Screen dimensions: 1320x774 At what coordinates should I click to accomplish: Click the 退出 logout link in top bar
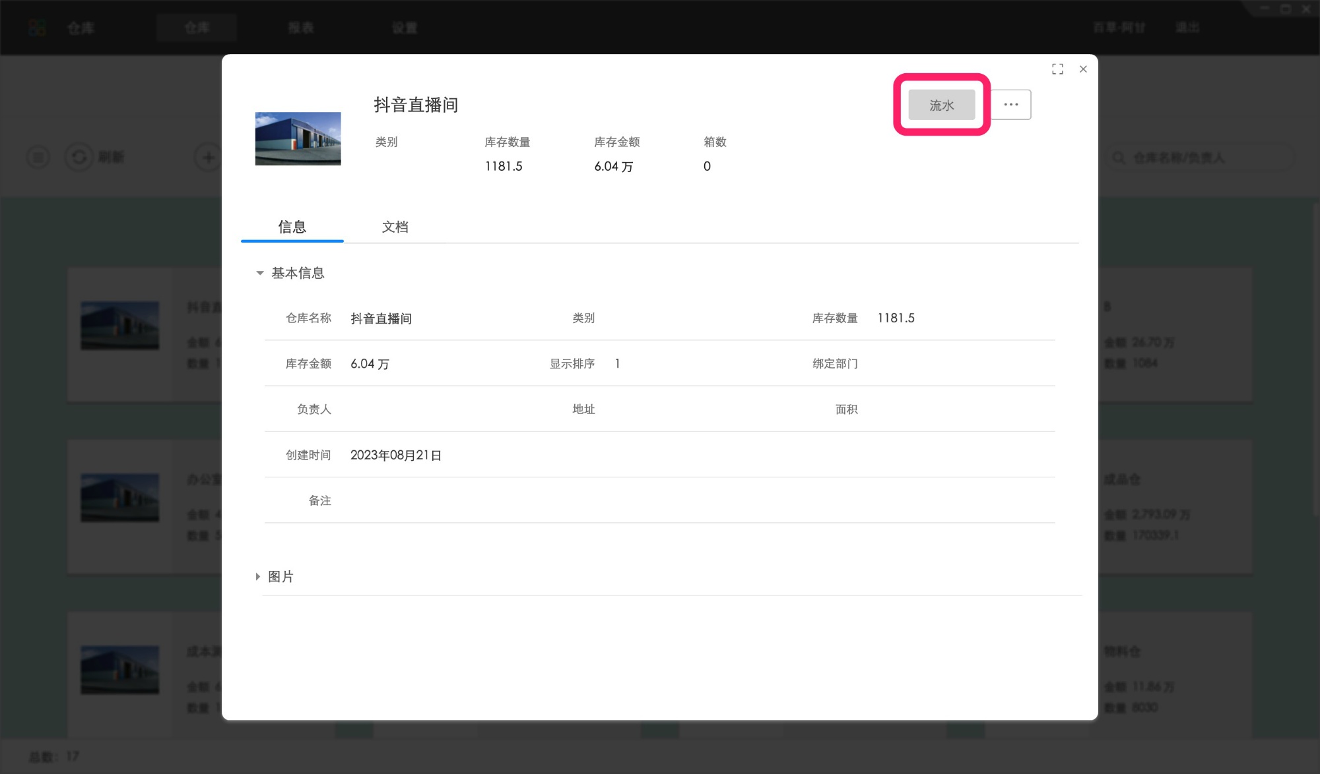1187,28
